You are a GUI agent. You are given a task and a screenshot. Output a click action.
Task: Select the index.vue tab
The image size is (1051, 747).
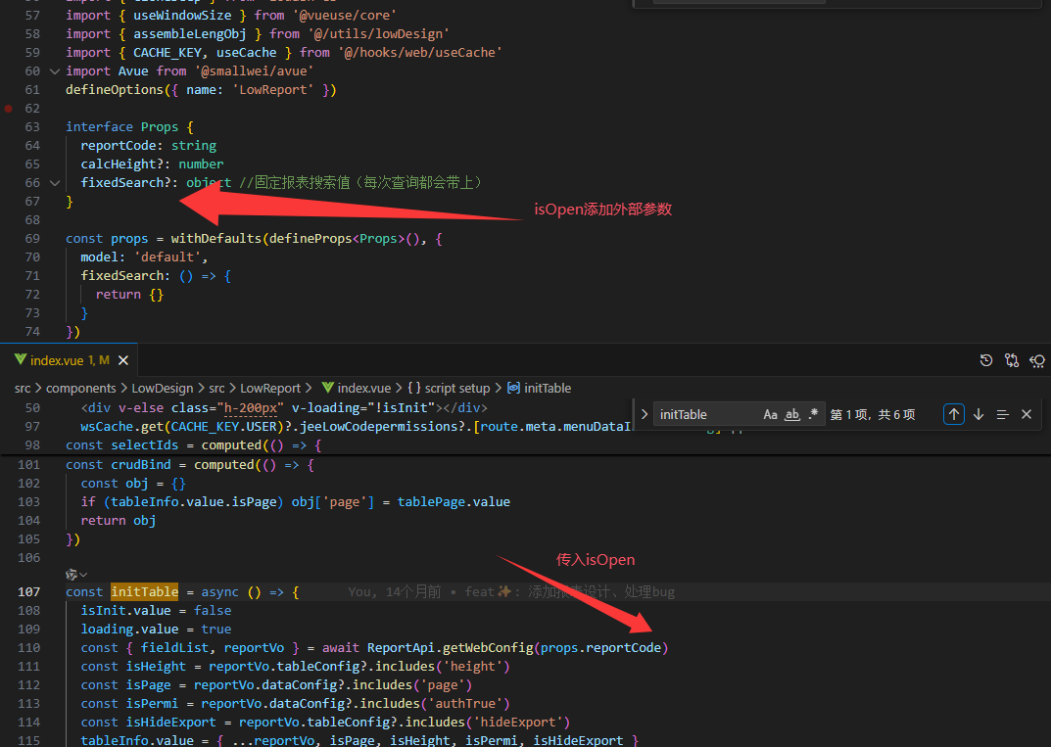(x=57, y=360)
